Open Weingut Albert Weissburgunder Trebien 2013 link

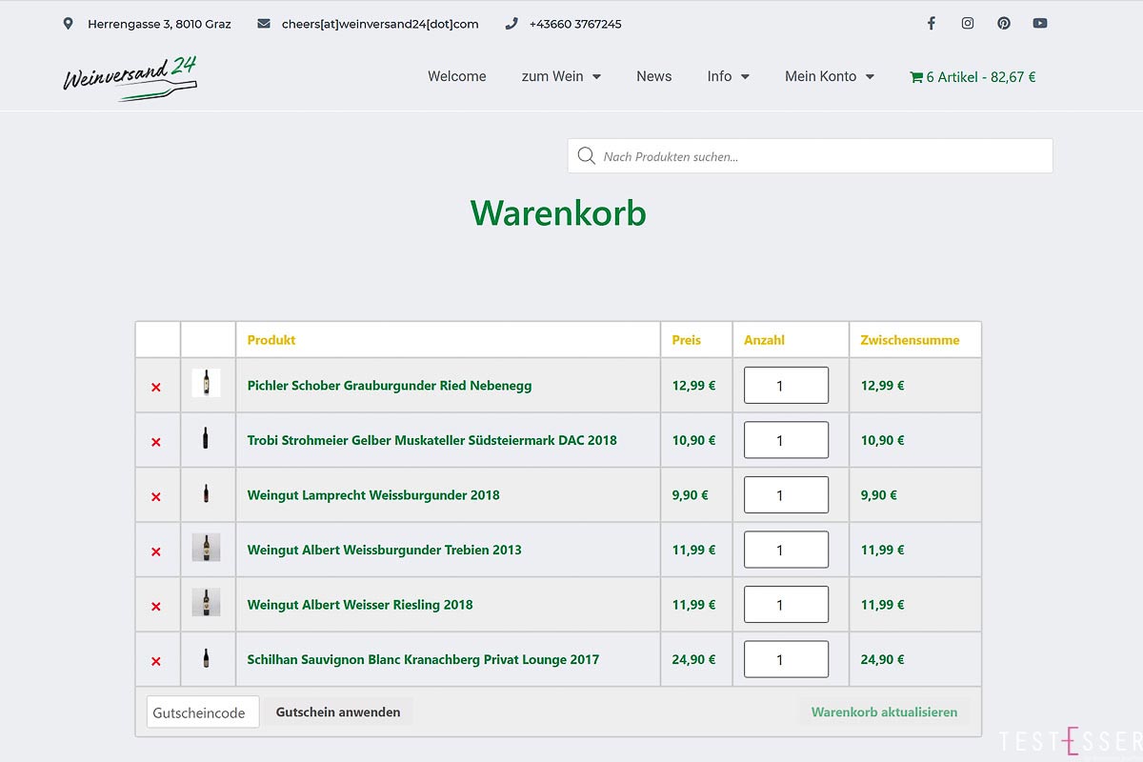384,550
